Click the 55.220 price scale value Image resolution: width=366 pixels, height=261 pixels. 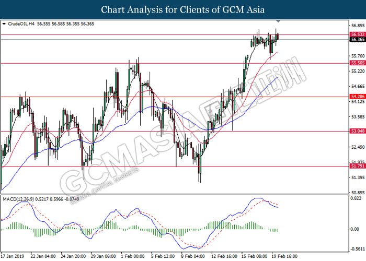point(358,71)
